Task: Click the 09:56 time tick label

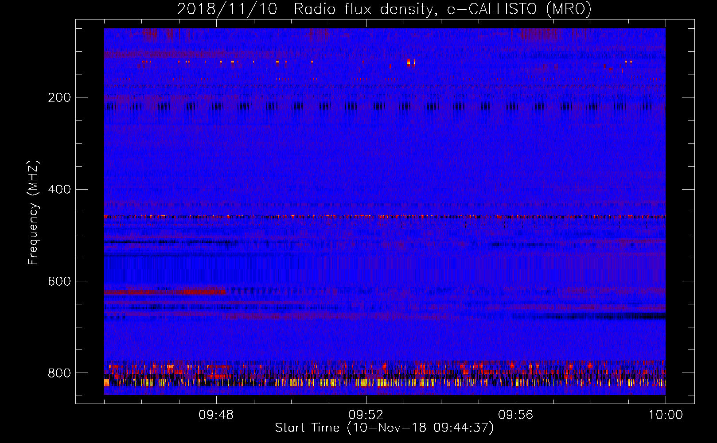Action: [x=516, y=415]
